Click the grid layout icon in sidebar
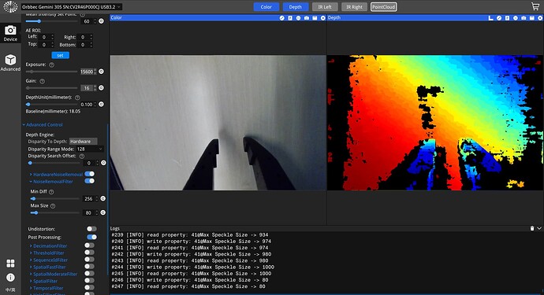Screen dimensions: 544x295 (x=10, y=264)
